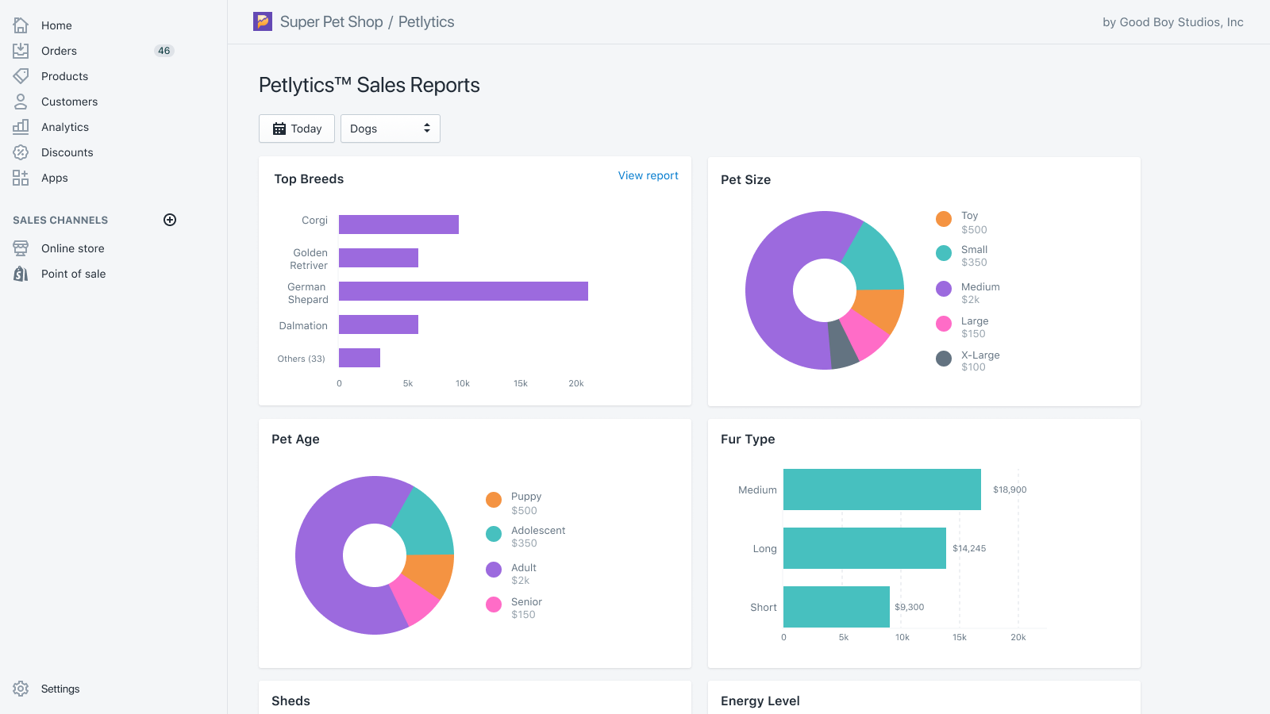Click the Orders badge showing 46
The width and height of the screenshot is (1270, 714).
click(164, 50)
